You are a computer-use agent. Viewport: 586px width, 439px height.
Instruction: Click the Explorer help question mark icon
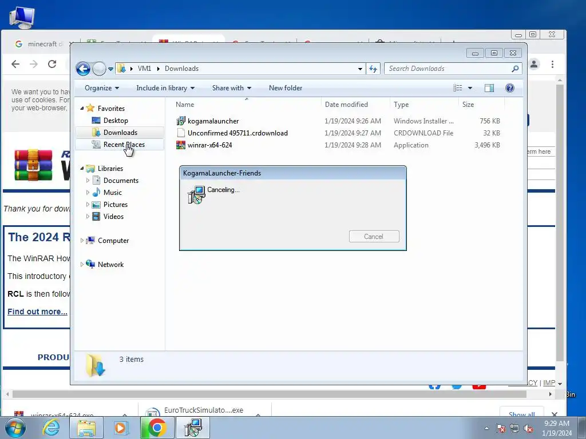click(510, 88)
